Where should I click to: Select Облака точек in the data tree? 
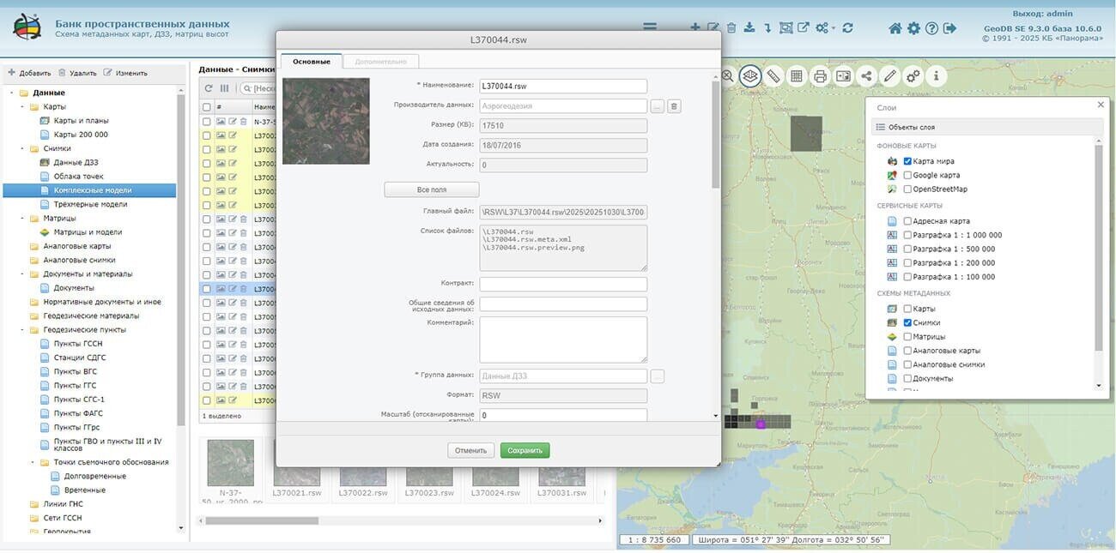pos(78,177)
